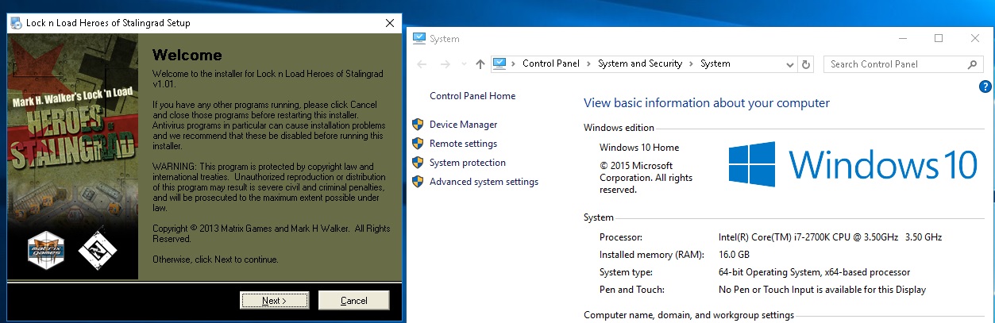Open help with the blue question mark
The image size is (995, 323).
(x=985, y=87)
